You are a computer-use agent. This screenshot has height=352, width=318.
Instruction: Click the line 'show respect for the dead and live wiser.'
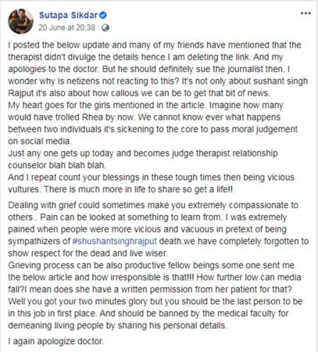point(88,253)
